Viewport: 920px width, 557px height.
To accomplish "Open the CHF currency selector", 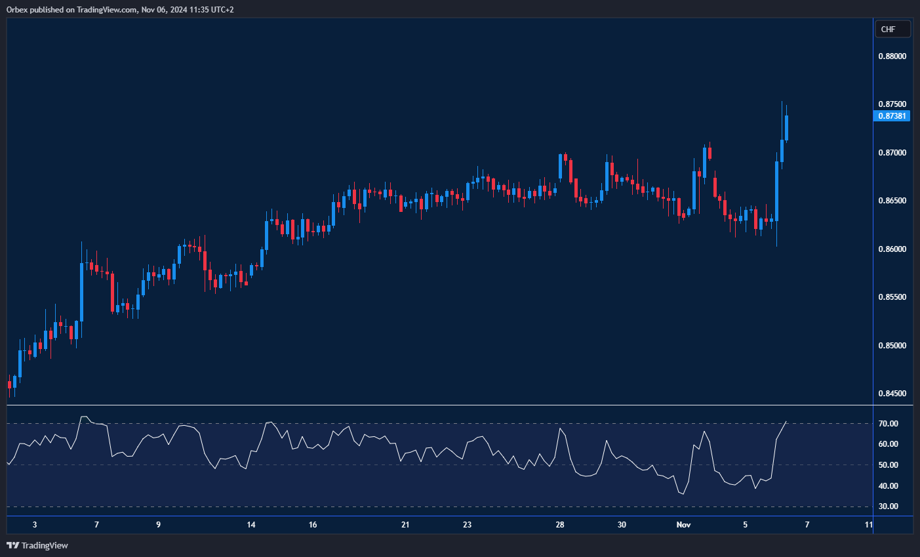I will 892,30.
